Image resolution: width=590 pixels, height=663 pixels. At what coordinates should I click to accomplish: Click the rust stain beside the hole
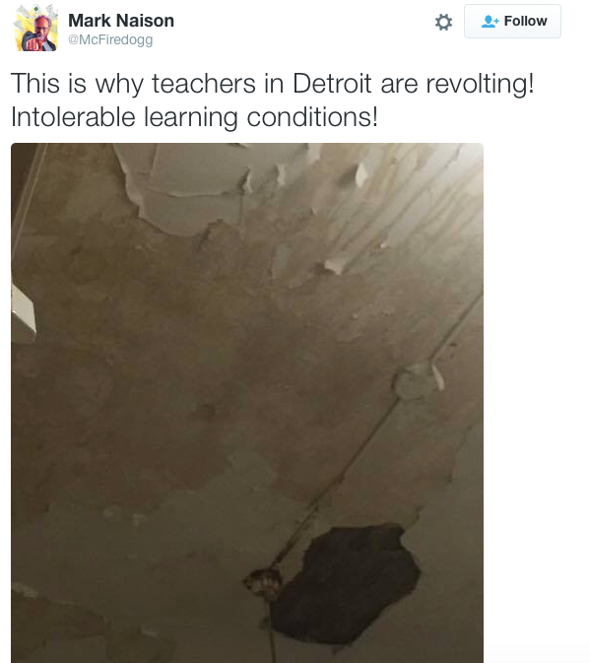tap(264, 581)
